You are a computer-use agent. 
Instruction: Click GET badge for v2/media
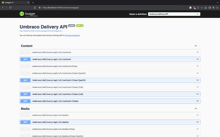26,122
